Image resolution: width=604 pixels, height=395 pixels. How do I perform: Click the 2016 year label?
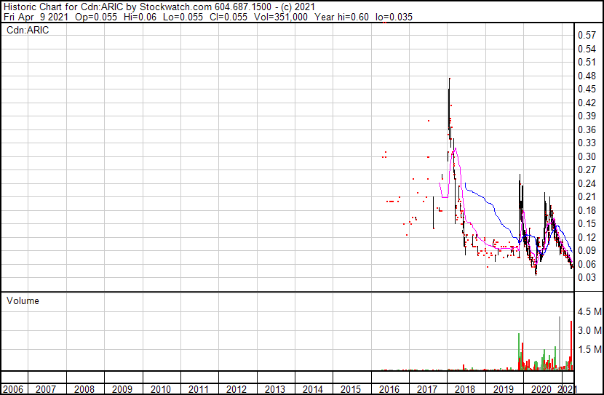coord(389,389)
